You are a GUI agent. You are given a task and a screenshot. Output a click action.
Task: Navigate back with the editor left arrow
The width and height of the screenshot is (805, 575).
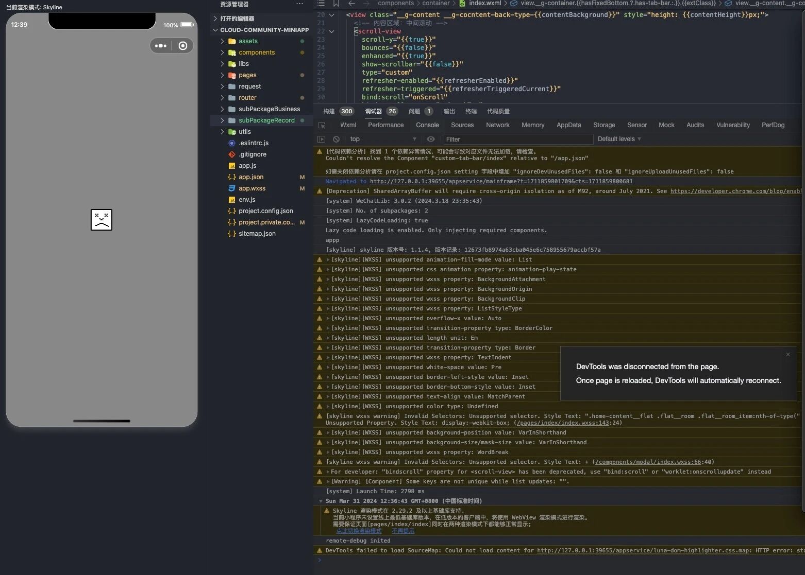coord(352,3)
